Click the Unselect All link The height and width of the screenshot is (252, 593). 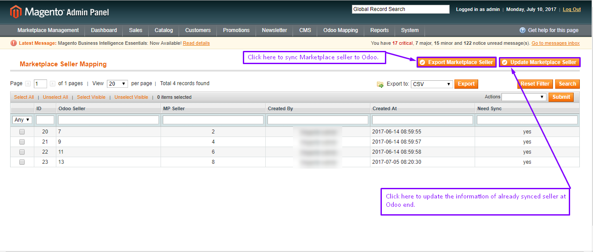click(x=55, y=97)
